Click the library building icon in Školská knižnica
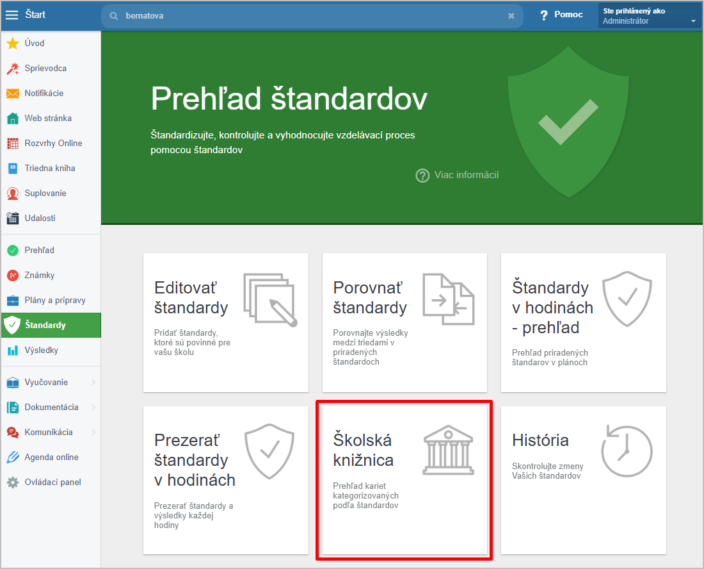 (x=448, y=450)
